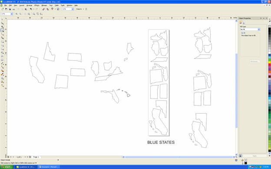
Task: Open the standard toolbar zoom levels dropdown
Action: (73, 9)
